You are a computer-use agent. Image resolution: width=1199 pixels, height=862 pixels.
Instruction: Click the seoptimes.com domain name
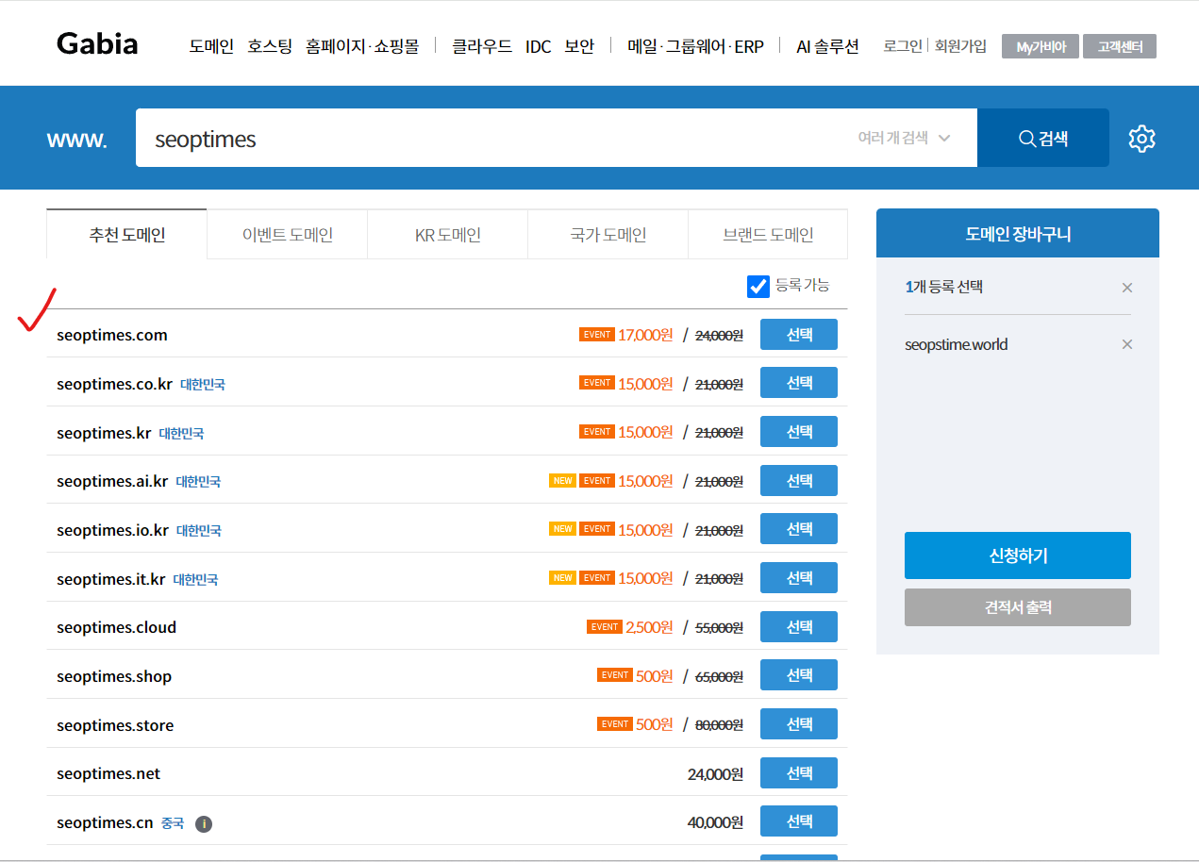[111, 336]
